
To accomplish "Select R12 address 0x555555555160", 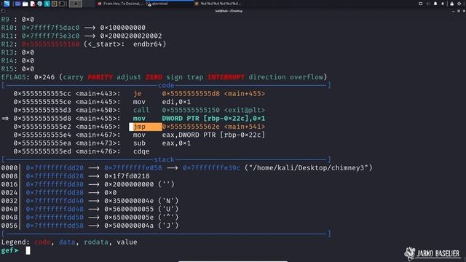I will pos(50,44).
